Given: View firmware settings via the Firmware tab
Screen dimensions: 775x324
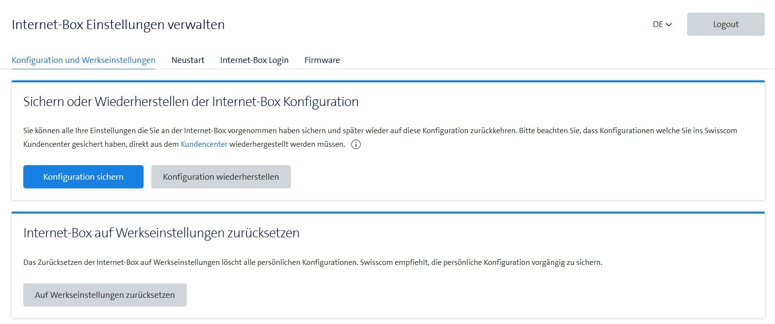Looking at the screenshot, I should click(x=322, y=60).
